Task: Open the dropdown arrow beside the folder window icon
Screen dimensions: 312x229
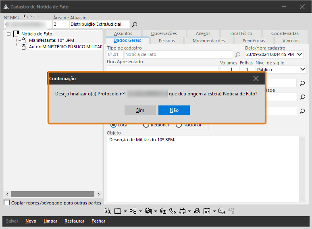Action: coord(125,211)
